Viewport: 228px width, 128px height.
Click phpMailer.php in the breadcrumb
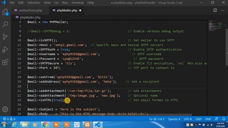coord(30,17)
